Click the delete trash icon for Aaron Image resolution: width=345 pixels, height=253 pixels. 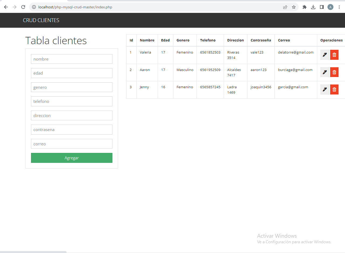[334, 72]
